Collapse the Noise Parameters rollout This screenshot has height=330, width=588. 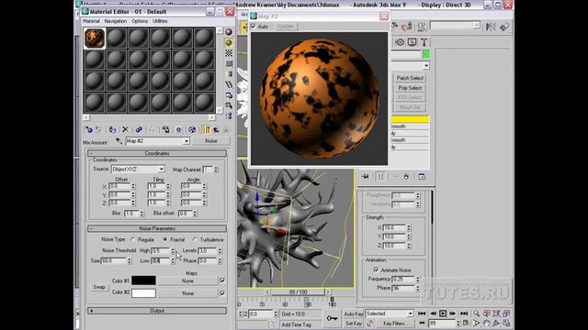157,228
